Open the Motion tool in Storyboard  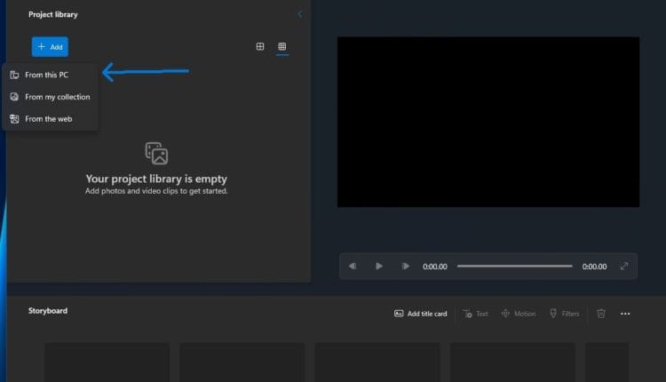point(519,314)
